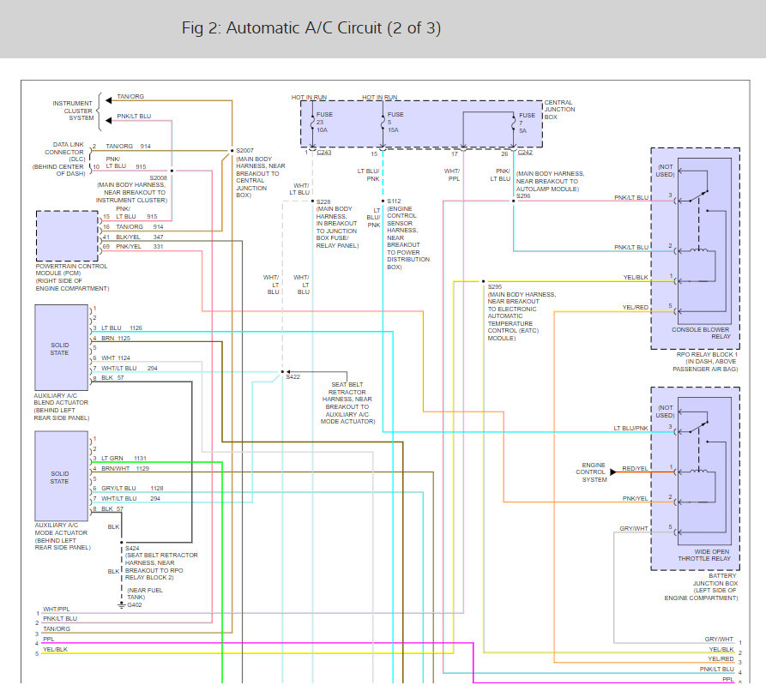This screenshot has height=697, width=766.
Task: Click the NOT USED label in console blower relay
Action: pyautogui.click(x=665, y=171)
